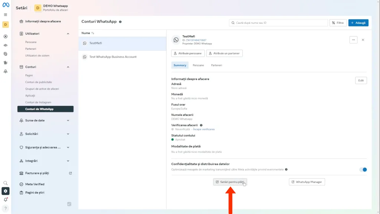Viewport: 380px width, 214px height.
Task: Select Test WhatsApp Business Account row
Action: (x=122, y=57)
